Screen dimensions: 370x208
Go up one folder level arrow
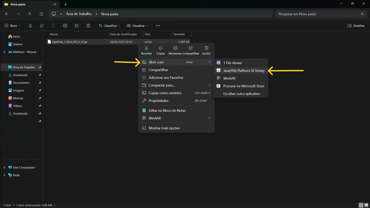coord(30,14)
